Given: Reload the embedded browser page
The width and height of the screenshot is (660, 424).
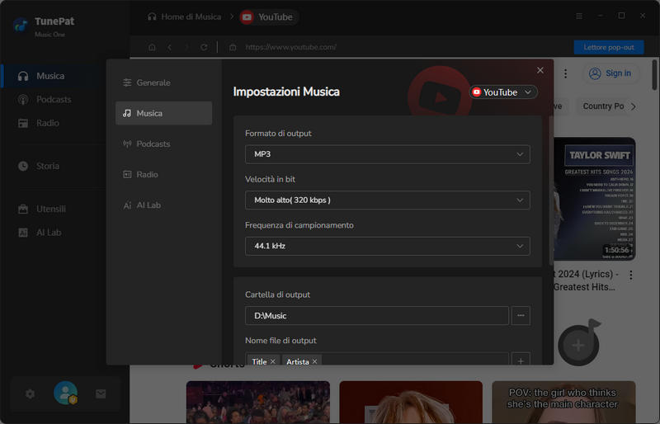Looking at the screenshot, I should [204, 47].
